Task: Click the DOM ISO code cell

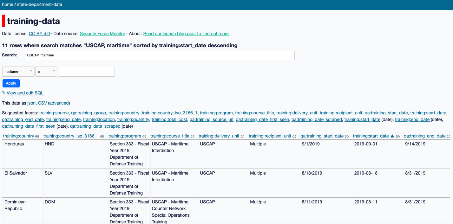Action: pyautogui.click(x=76, y=211)
